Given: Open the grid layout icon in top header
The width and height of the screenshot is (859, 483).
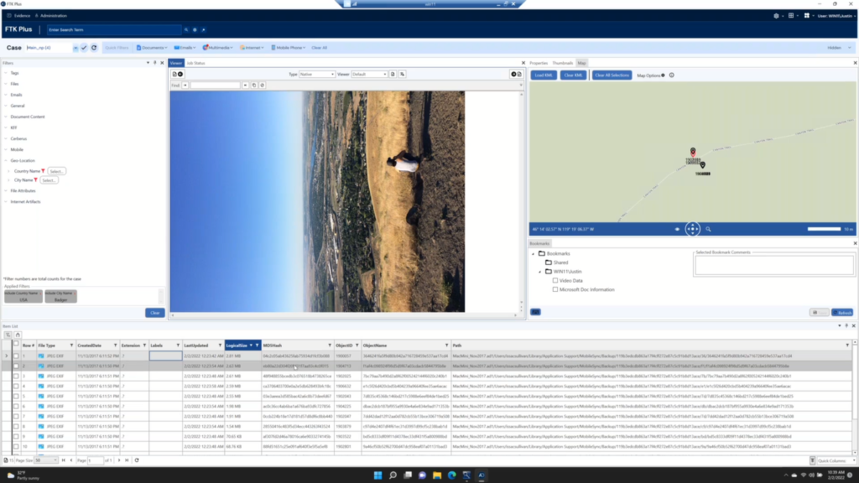Looking at the screenshot, I should click(x=791, y=16).
